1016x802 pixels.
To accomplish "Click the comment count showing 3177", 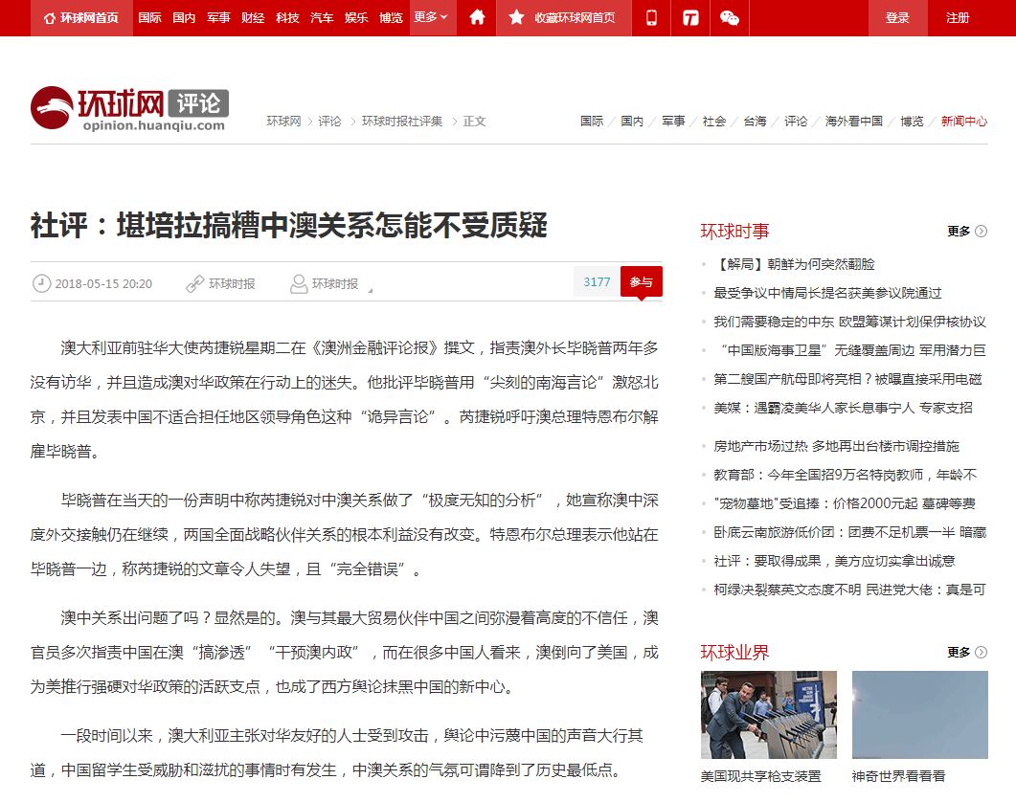I will pos(595,281).
